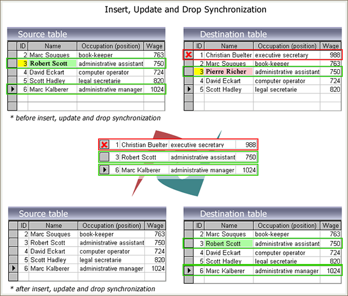348x296 pixels.
Task: Click David Eckart name in top source table
Action: pyautogui.click(x=47, y=72)
